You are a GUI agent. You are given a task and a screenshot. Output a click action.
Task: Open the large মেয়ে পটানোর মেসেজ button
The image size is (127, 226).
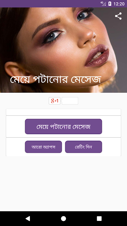tap(63, 126)
